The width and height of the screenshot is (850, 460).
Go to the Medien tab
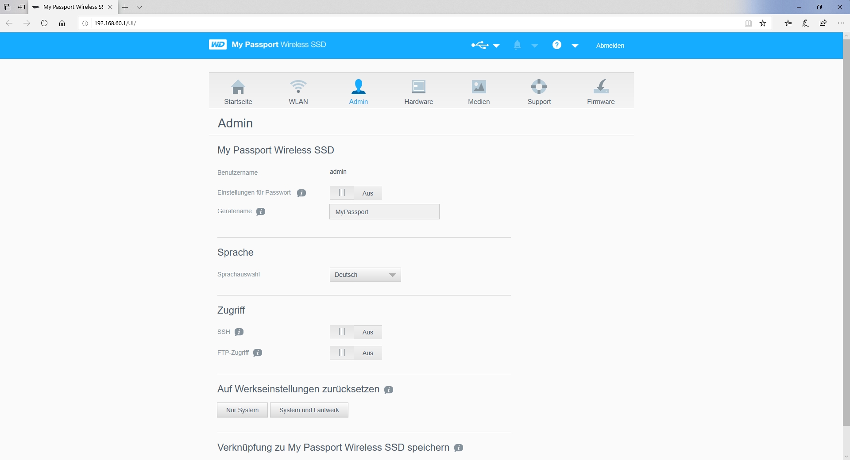coord(479,92)
